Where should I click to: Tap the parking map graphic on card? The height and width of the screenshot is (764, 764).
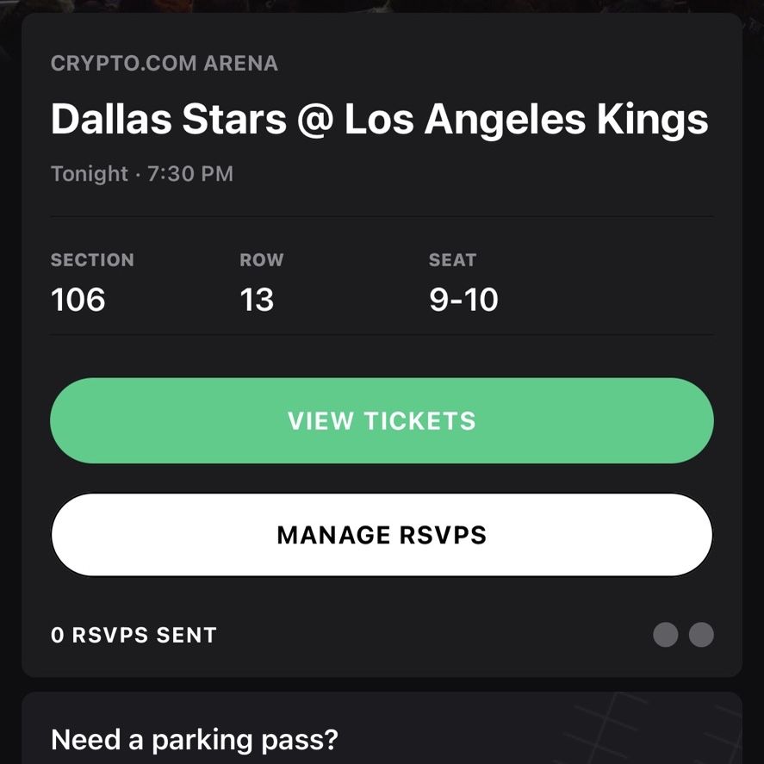[x=653, y=728]
